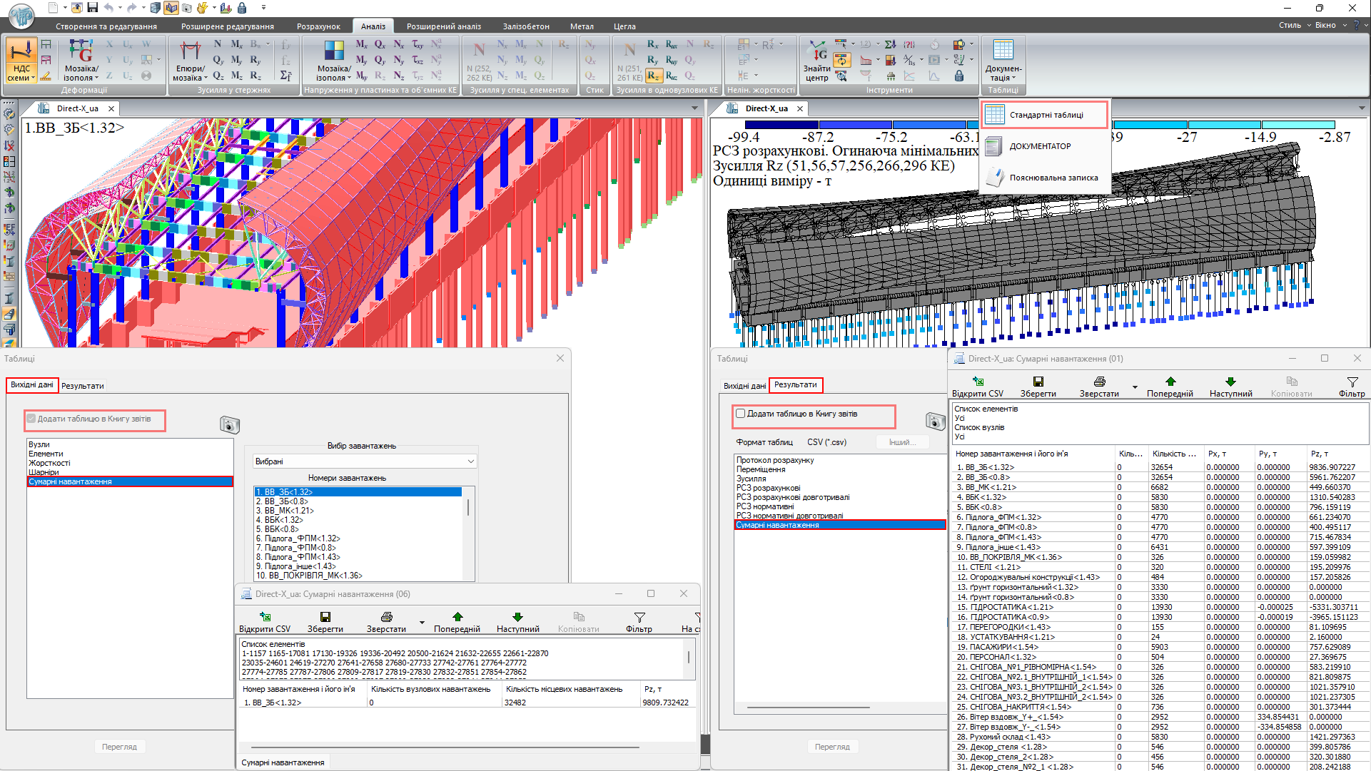Select Стандартні таблиці menu entry
Viewport: 1371px width, 771px height.
pyautogui.click(x=1045, y=115)
